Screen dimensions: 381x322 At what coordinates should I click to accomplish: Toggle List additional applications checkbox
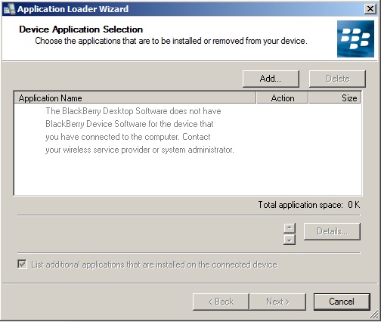pyautogui.click(x=22, y=265)
